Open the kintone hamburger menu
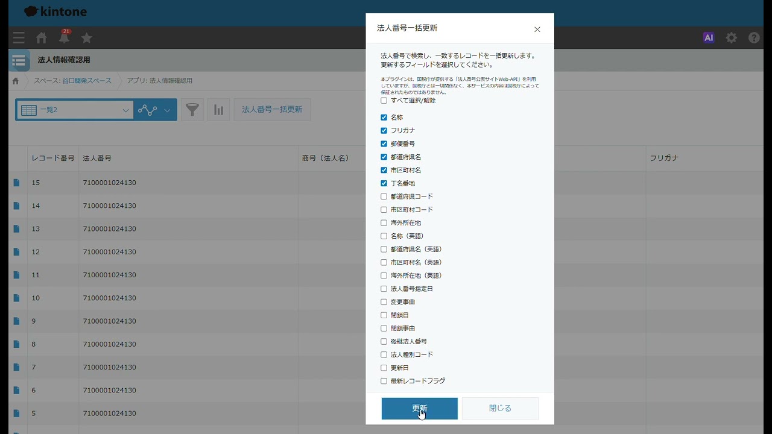This screenshot has width=772, height=434. 19,38
